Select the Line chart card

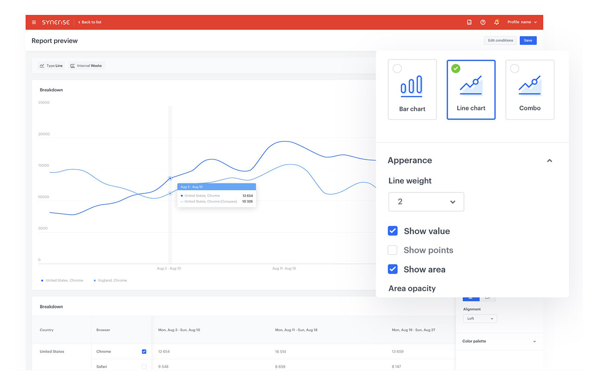coord(471,90)
